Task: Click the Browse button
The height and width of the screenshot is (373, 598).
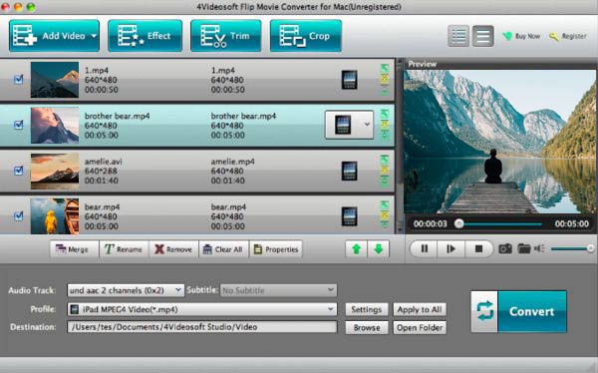Action: pos(367,327)
